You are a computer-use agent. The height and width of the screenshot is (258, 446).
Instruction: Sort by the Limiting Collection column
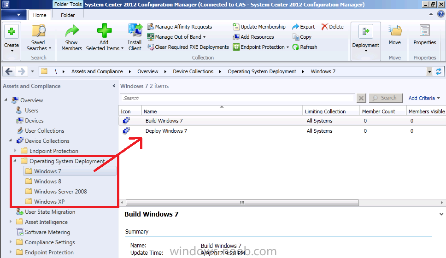click(x=331, y=111)
